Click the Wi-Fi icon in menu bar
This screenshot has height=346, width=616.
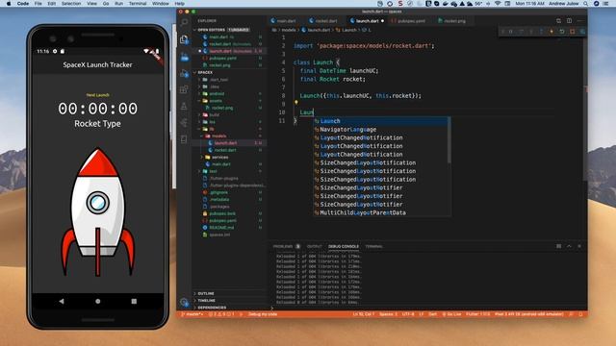[498, 4]
